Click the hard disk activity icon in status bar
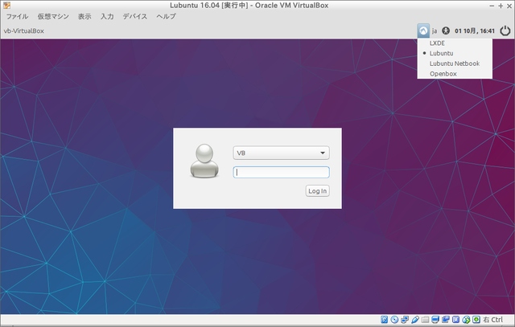Image resolution: width=515 pixels, height=327 pixels. (385, 320)
